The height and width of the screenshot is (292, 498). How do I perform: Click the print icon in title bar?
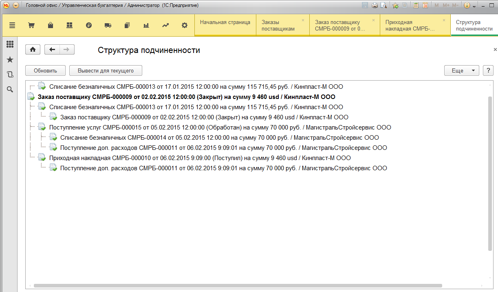[375, 5]
